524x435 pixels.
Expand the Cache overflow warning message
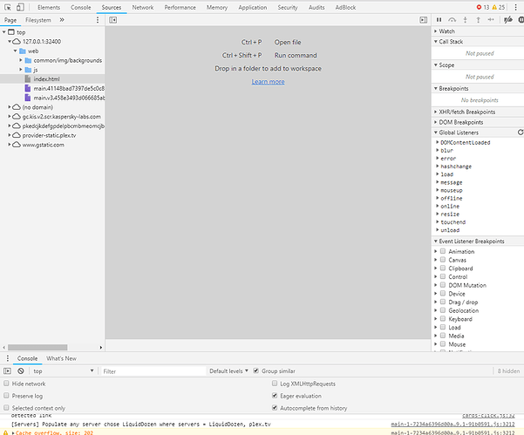13,432
